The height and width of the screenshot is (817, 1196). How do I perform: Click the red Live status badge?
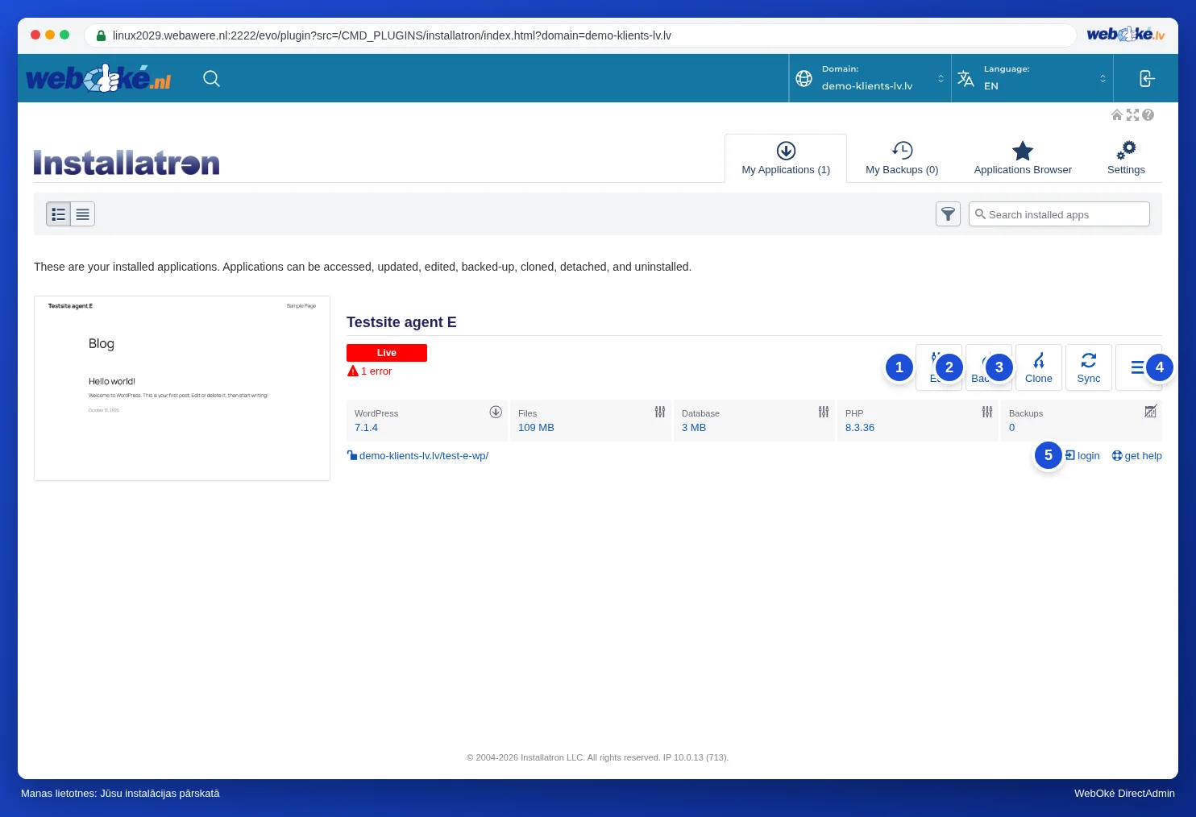coord(387,353)
